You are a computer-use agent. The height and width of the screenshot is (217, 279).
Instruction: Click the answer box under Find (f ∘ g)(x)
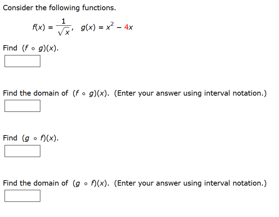click(22, 61)
